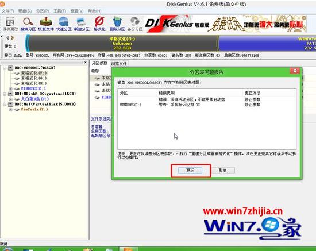Image resolution: width=316 pixels, height=251 pixels.
Task: Click the 未格式化(F:) partition icon in tree
Action: 17,73
